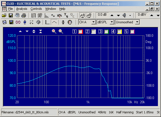Viewport: 161px width, 117px height.
Task: Open the Analysis menu
Action: [22, 9]
